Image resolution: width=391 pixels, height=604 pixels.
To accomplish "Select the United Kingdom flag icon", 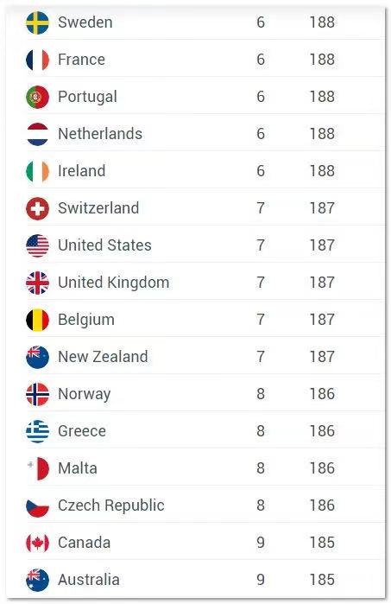I will coord(37,283).
